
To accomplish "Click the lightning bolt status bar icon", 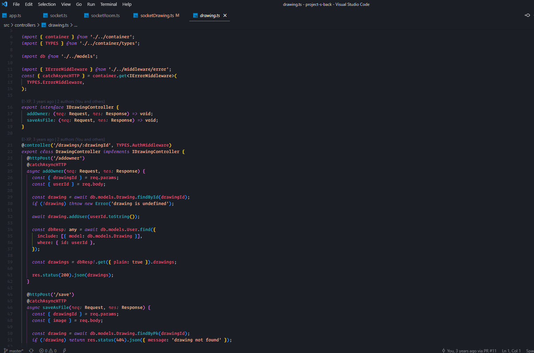I will click(65, 351).
